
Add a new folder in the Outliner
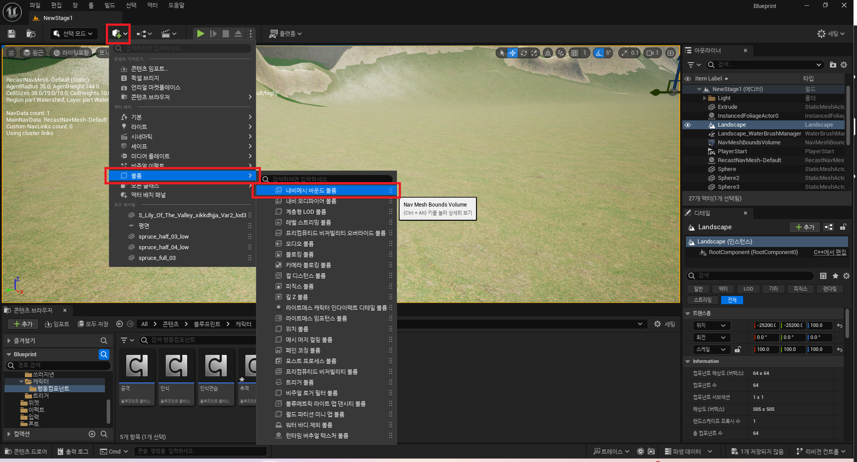click(833, 65)
